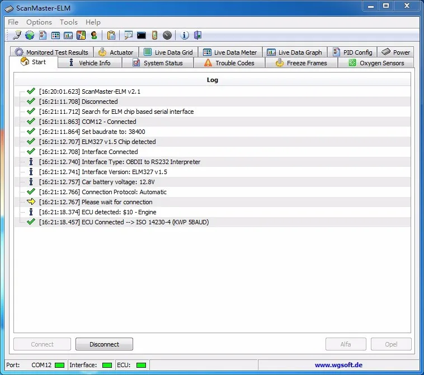Viewport: 424px width, 375px height.
Task: Click the serial cable connect toolbar icon
Action: (x=17, y=35)
